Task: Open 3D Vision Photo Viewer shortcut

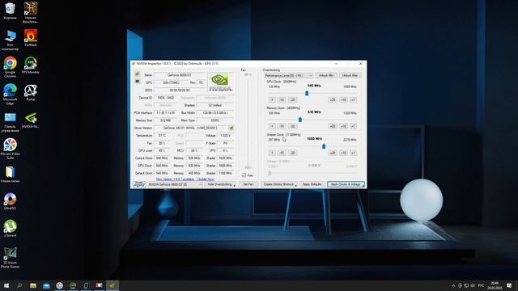Action: coord(10,258)
